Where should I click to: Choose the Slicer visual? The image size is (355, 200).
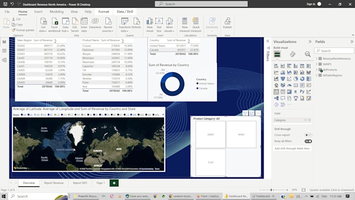276,92
